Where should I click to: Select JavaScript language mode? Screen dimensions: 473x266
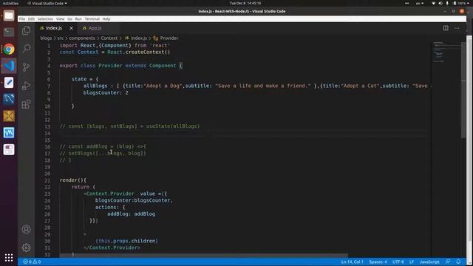tap(429, 262)
